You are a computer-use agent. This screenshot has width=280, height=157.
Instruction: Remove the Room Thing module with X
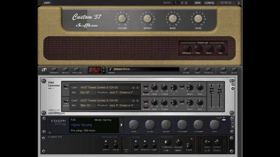(233, 127)
